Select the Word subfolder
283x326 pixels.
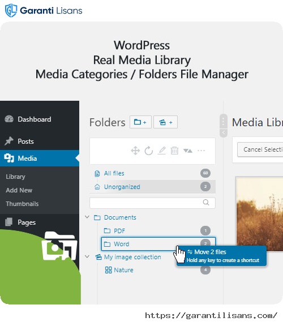[158, 244]
